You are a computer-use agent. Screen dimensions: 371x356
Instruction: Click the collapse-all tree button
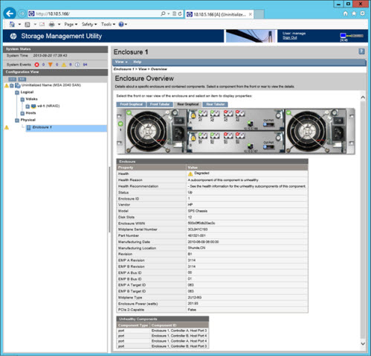pos(13,79)
